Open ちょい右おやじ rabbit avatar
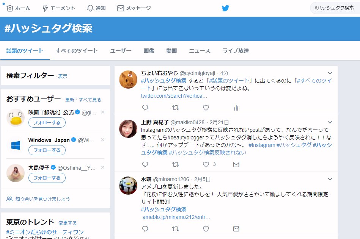Image resolution: width=360 pixels, height=239 pixels. coord(128,80)
